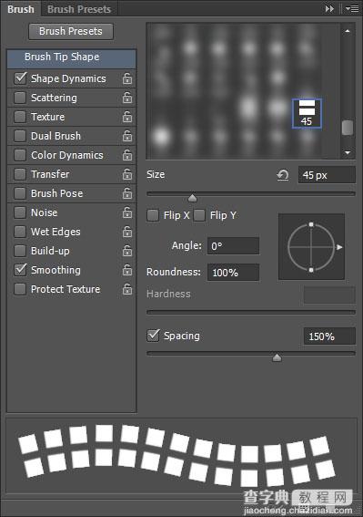Check the Flip X option
This screenshot has height=517, width=363.
coord(153,215)
